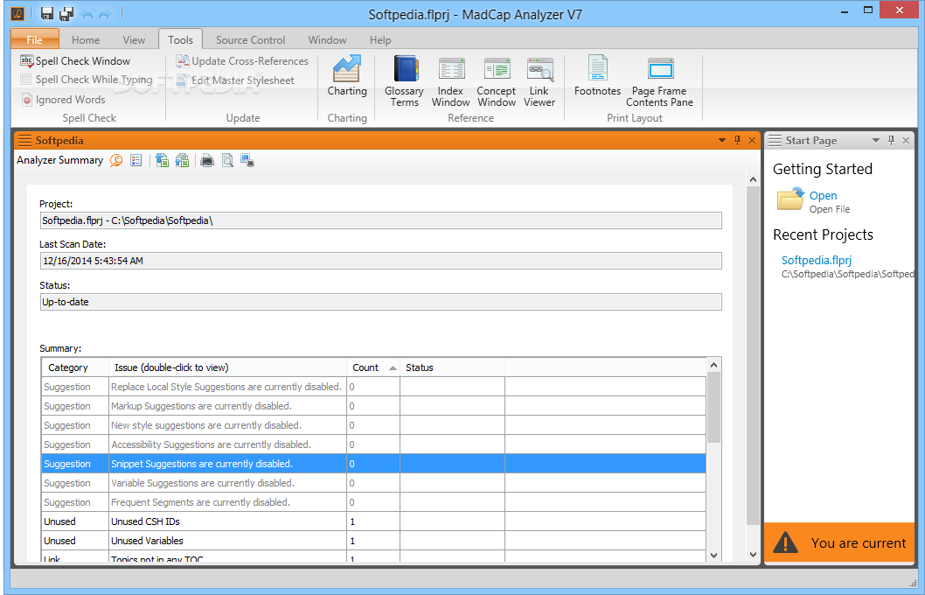Click the Redo arrow in title bar
Image resolution: width=925 pixels, height=595 pixels.
click(105, 14)
